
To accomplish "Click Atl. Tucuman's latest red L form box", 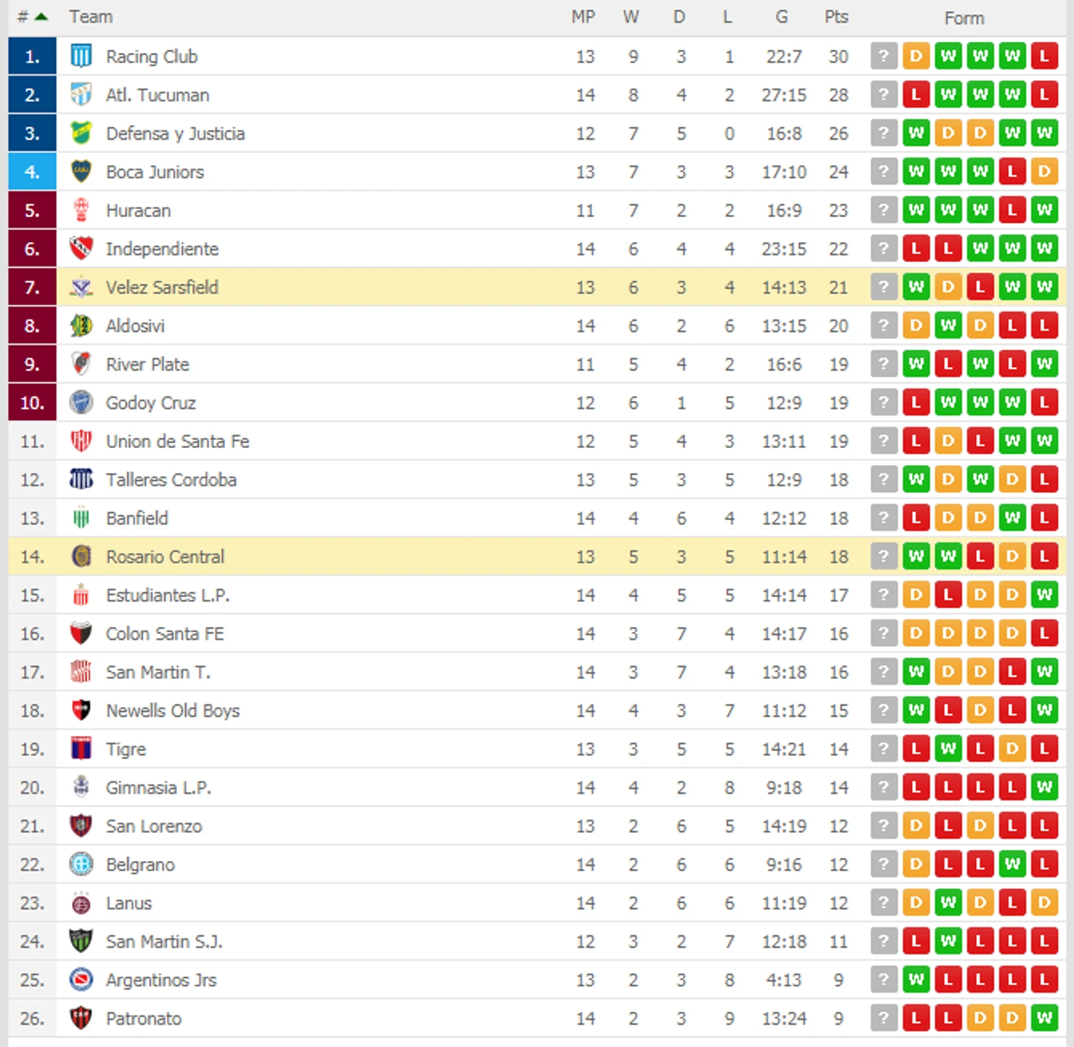I will point(1045,94).
